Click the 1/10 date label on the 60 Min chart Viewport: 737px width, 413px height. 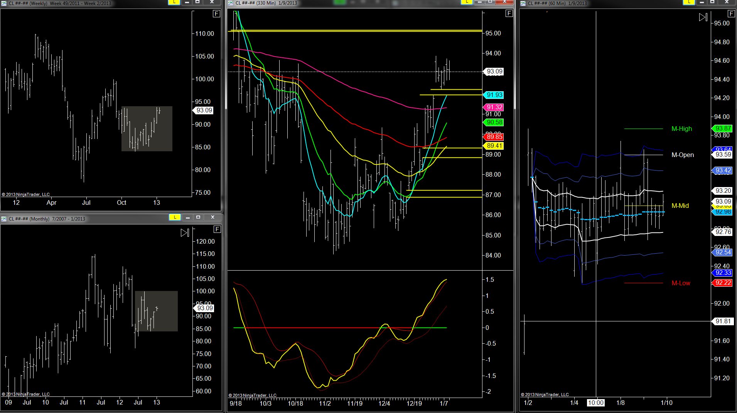[666, 403]
